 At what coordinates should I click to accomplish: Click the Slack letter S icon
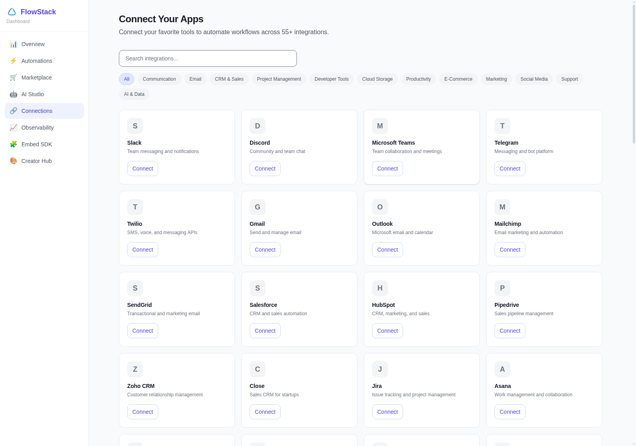135,126
